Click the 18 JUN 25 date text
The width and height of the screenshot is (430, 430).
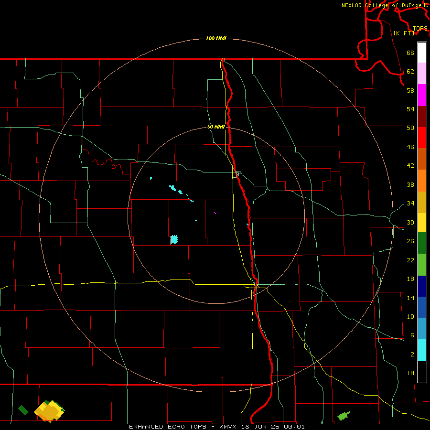[x=260, y=427]
